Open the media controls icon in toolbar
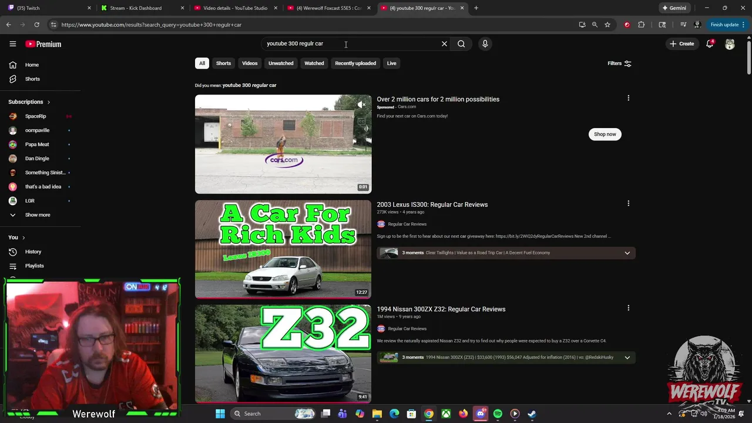The width and height of the screenshot is (752, 423). click(x=683, y=25)
